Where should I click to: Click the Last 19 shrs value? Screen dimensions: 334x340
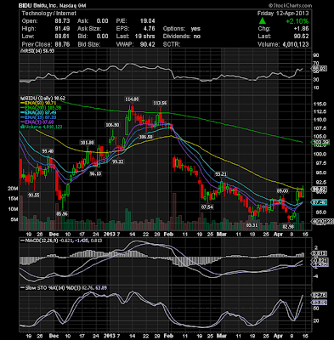(x=144, y=37)
